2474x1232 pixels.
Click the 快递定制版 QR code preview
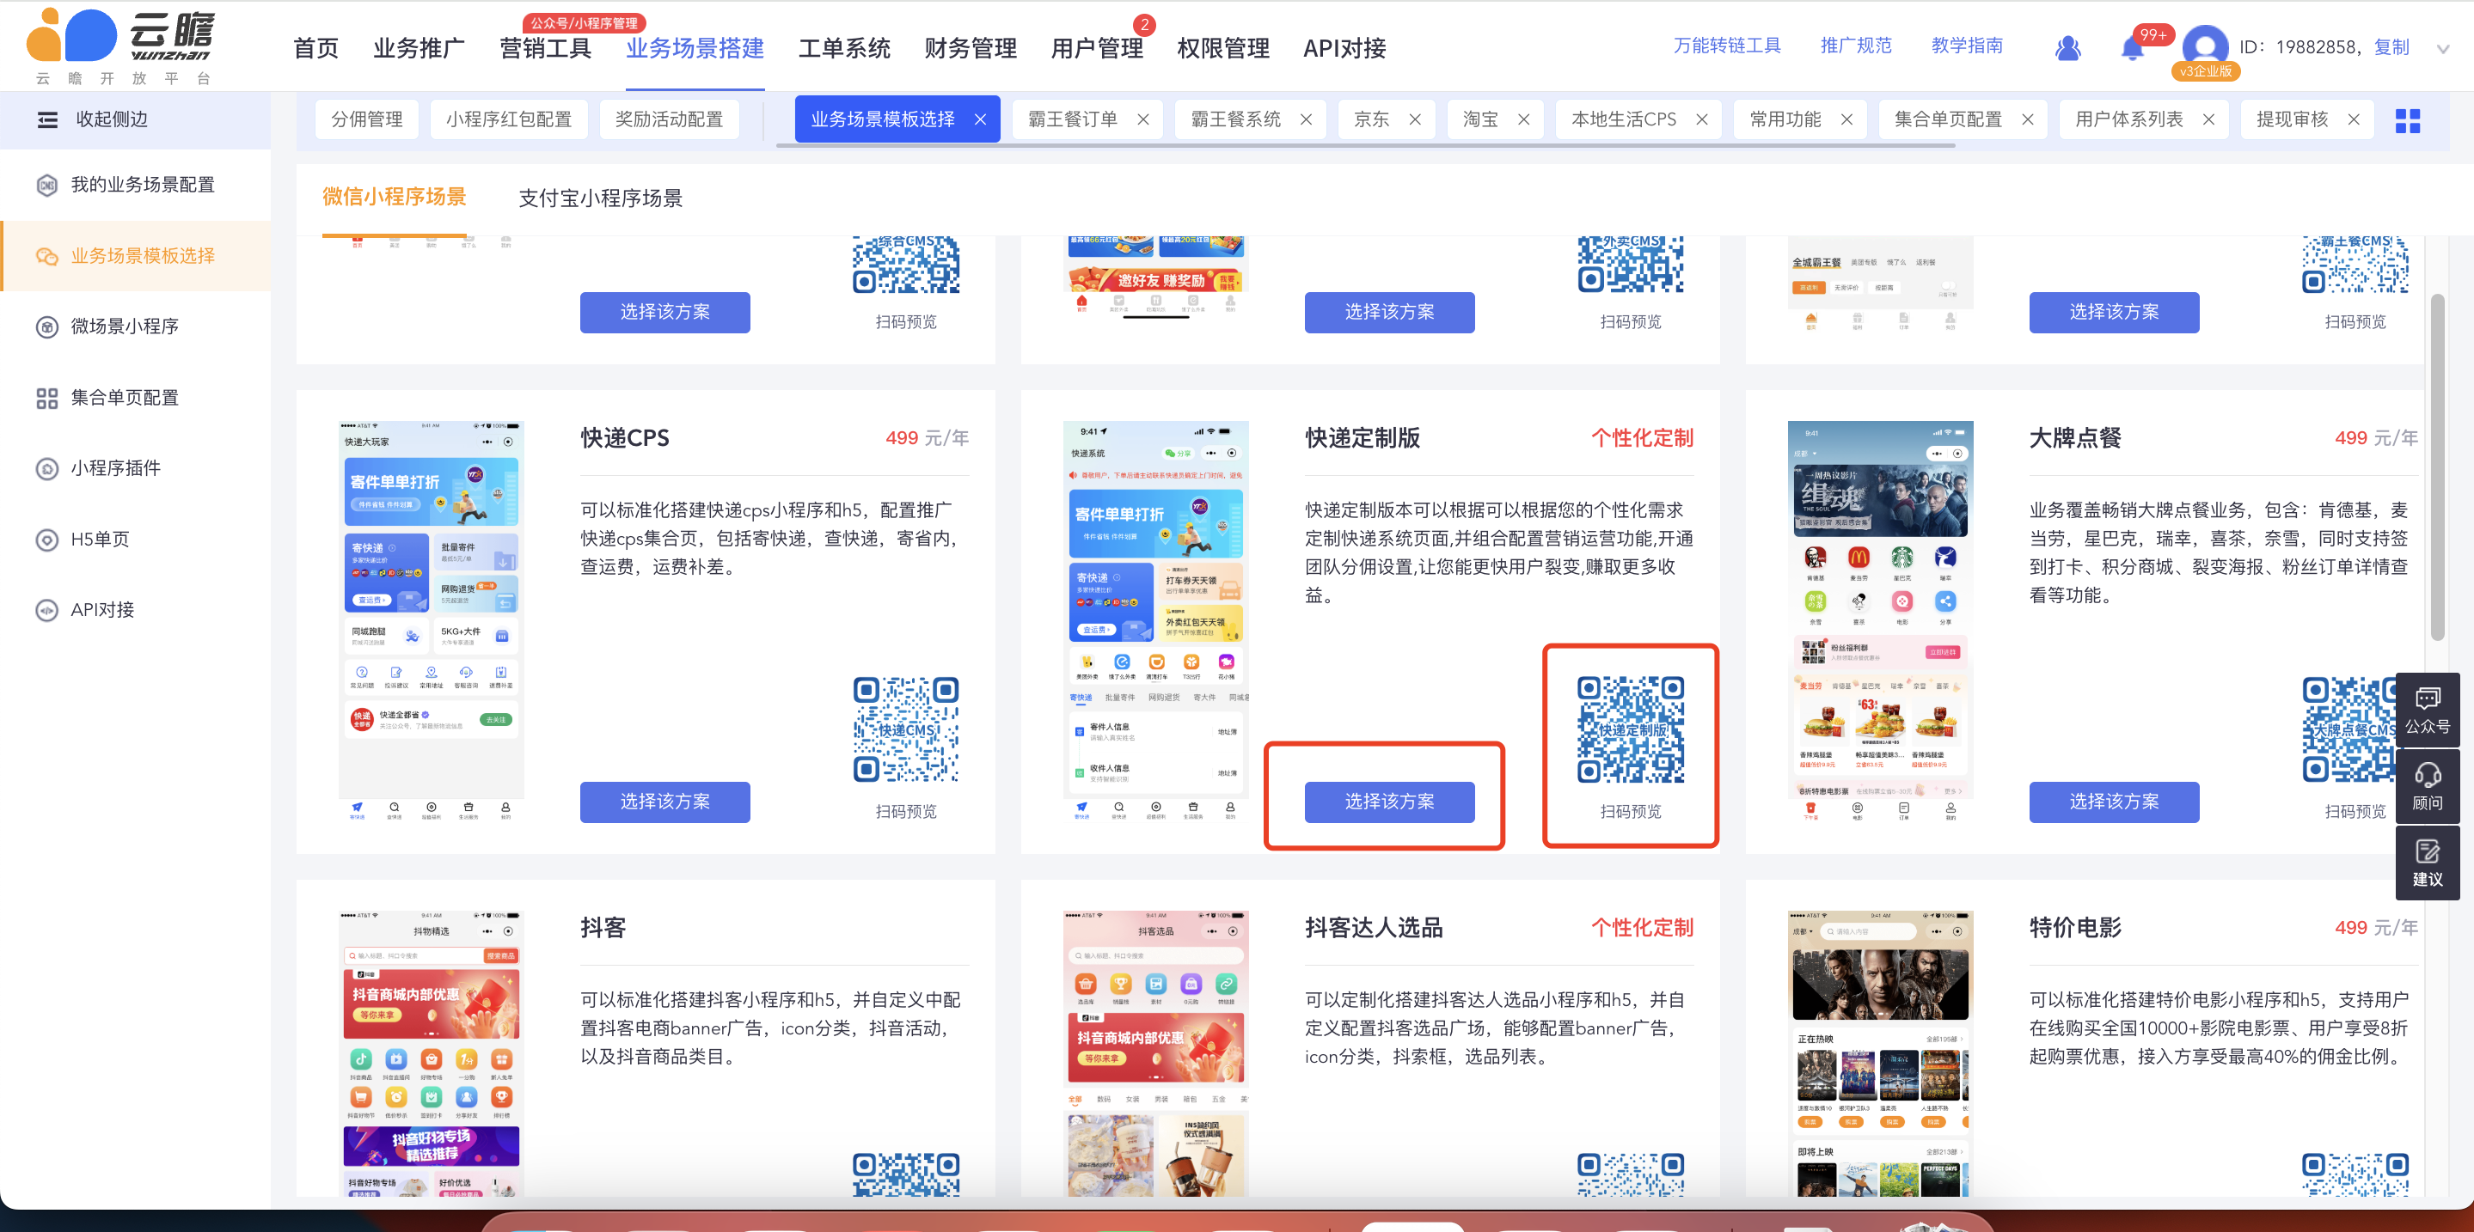[1630, 730]
